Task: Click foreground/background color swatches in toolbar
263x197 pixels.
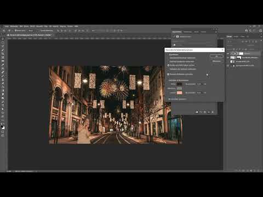Action: pos(3,126)
